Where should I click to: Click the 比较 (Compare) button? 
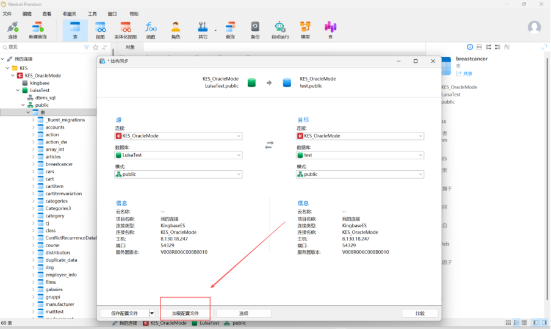pos(420,313)
